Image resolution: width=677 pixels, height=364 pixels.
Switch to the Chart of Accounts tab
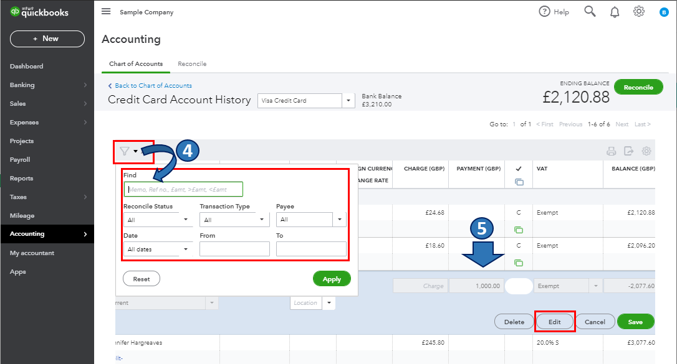136,63
